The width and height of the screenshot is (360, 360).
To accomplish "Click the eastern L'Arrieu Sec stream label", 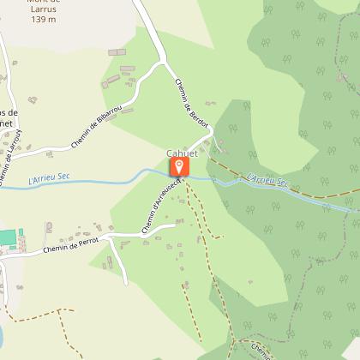I will click(267, 179).
